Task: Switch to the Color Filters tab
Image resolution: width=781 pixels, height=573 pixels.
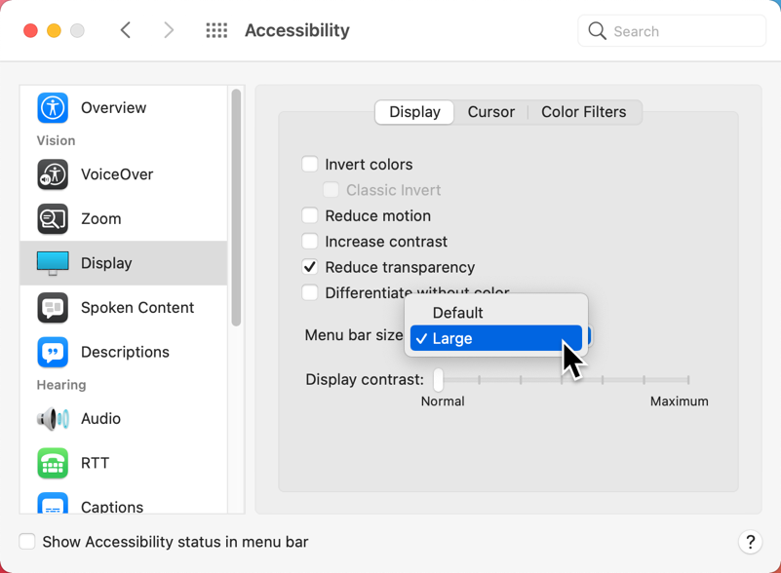Action: pos(583,112)
